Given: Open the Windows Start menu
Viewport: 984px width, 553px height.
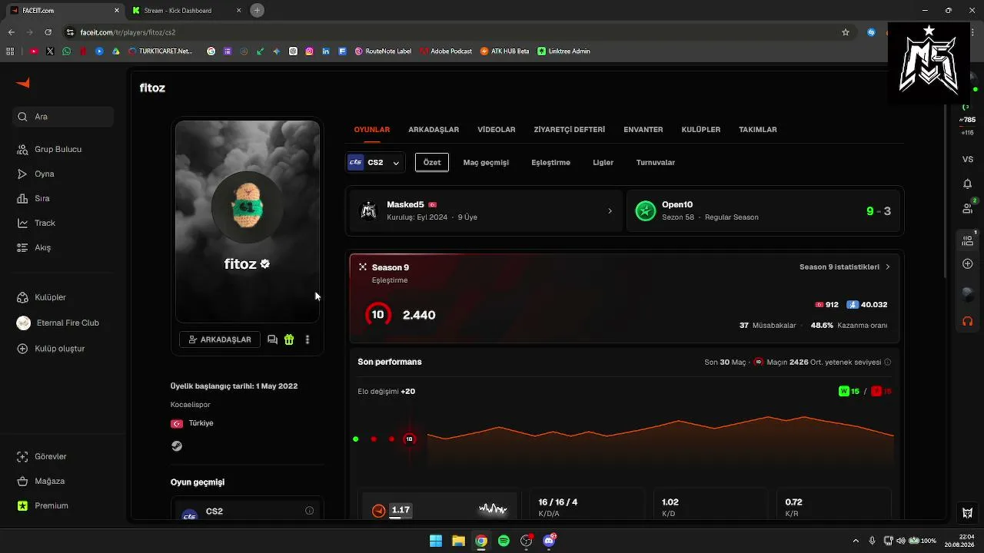Looking at the screenshot, I should tap(436, 541).
